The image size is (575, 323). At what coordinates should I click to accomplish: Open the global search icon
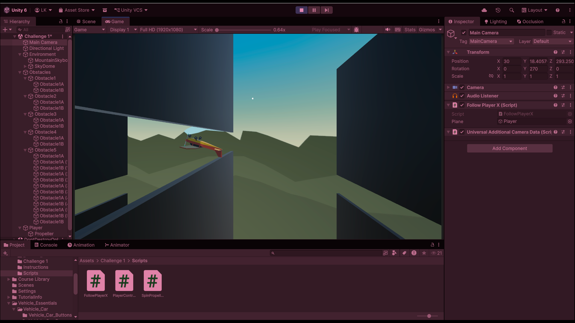point(512,10)
